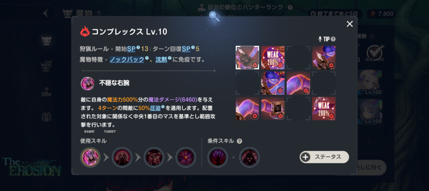The height and width of the screenshot is (191, 429).
Task: Click the TIP help icon
Action: click(x=333, y=39)
